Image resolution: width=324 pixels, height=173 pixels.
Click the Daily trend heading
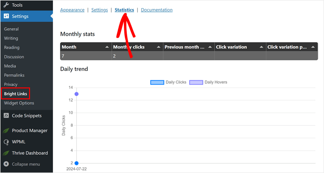pos(74,69)
